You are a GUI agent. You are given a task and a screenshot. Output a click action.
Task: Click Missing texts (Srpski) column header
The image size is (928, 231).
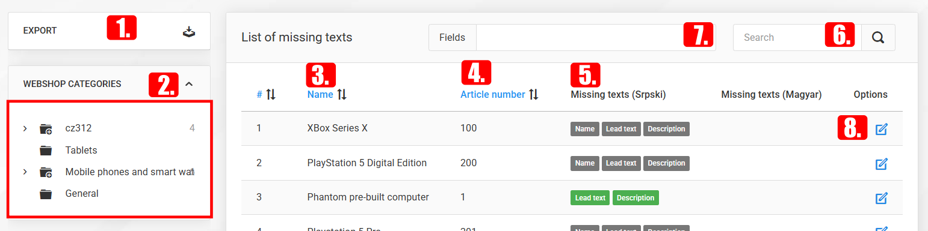(618, 94)
